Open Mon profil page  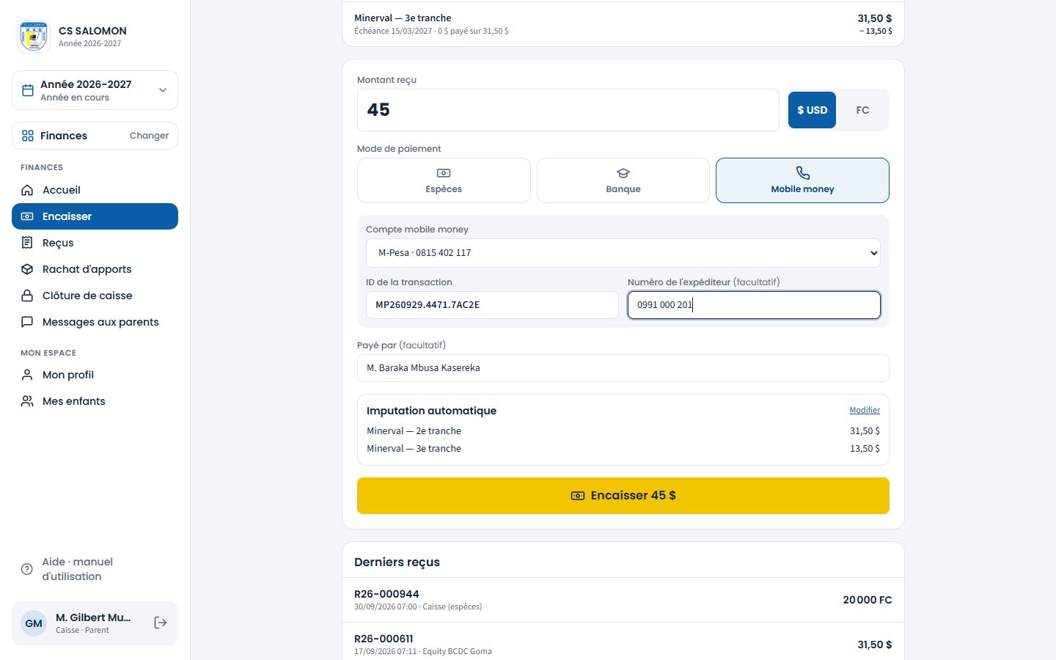click(95, 375)
